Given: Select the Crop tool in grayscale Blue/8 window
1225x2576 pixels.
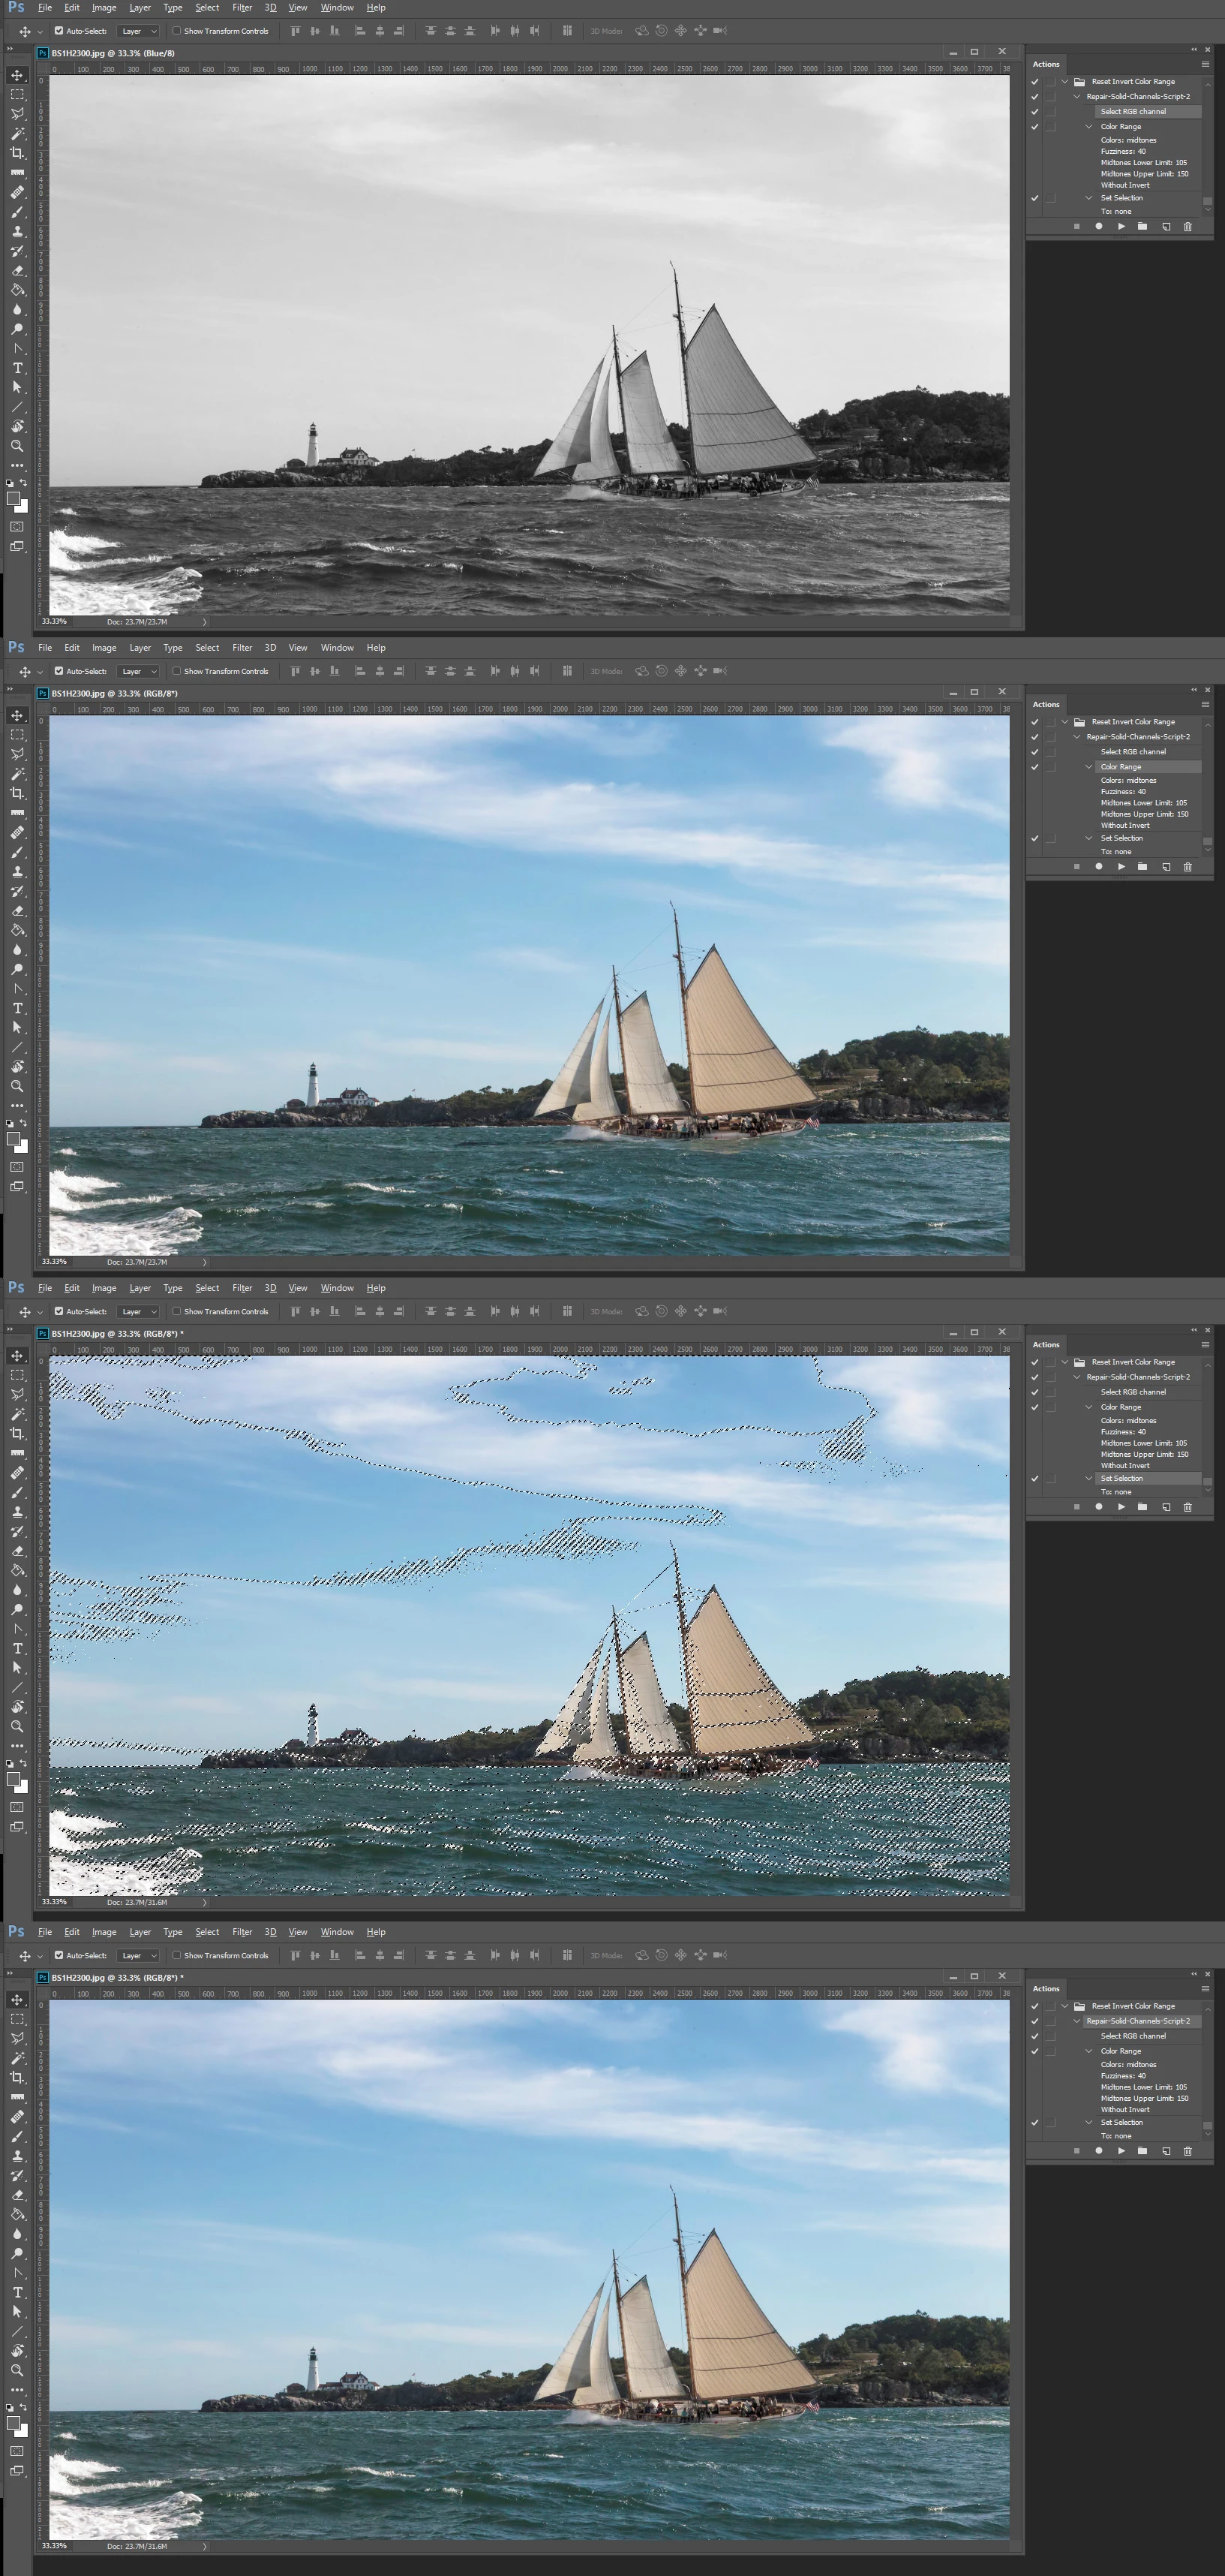Looking at the screenshot, I should coord(17,153).
